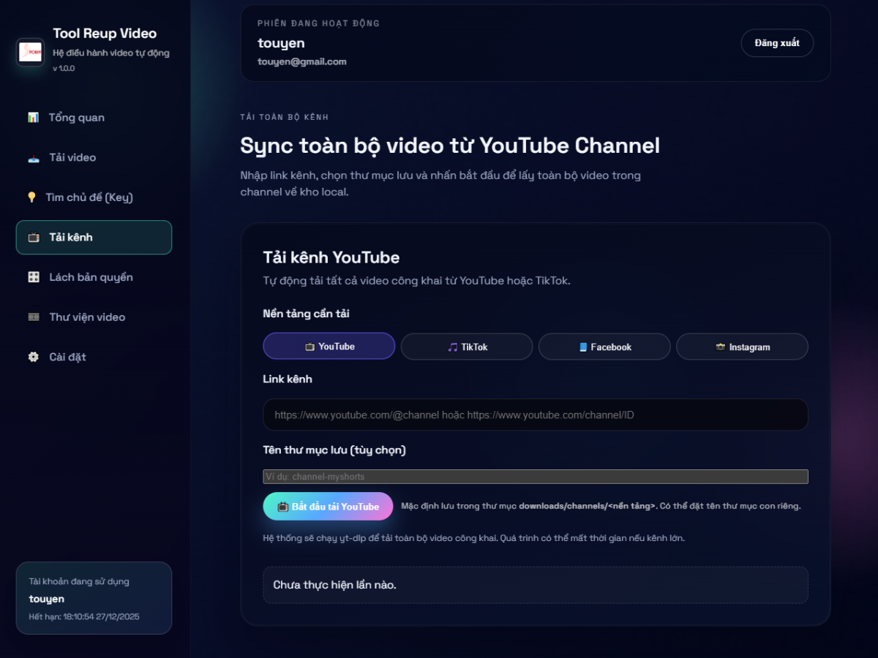Focus the Link kênh URL input field
The image size is (878, 658).
pos(536,415)
